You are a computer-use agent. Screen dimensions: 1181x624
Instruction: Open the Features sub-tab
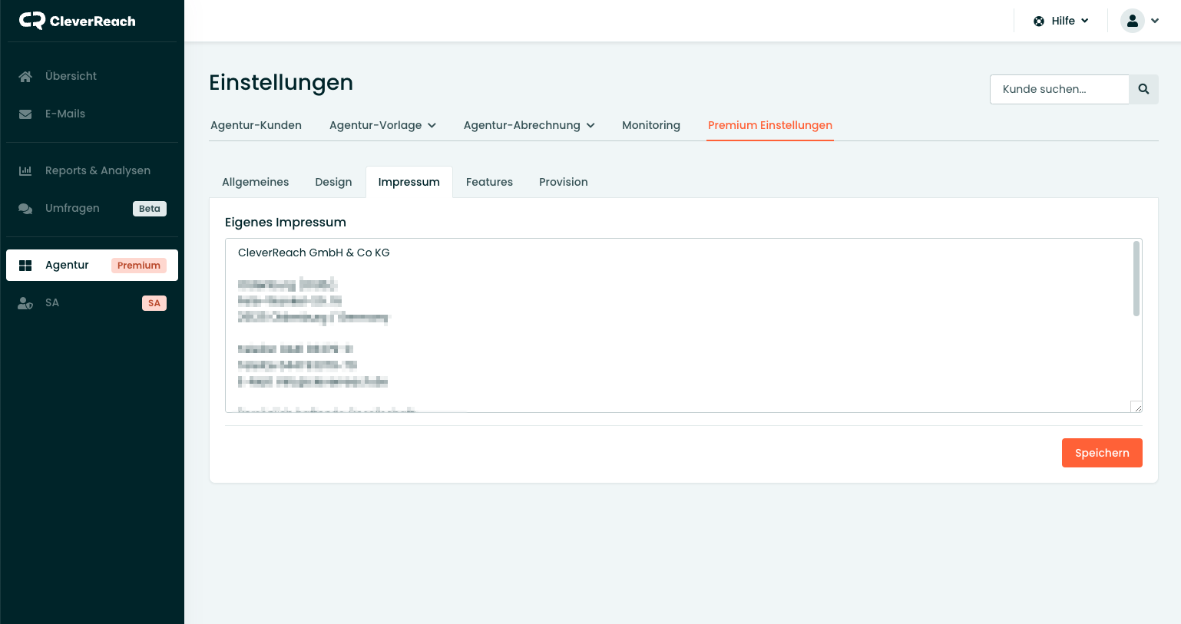point(489,182)
